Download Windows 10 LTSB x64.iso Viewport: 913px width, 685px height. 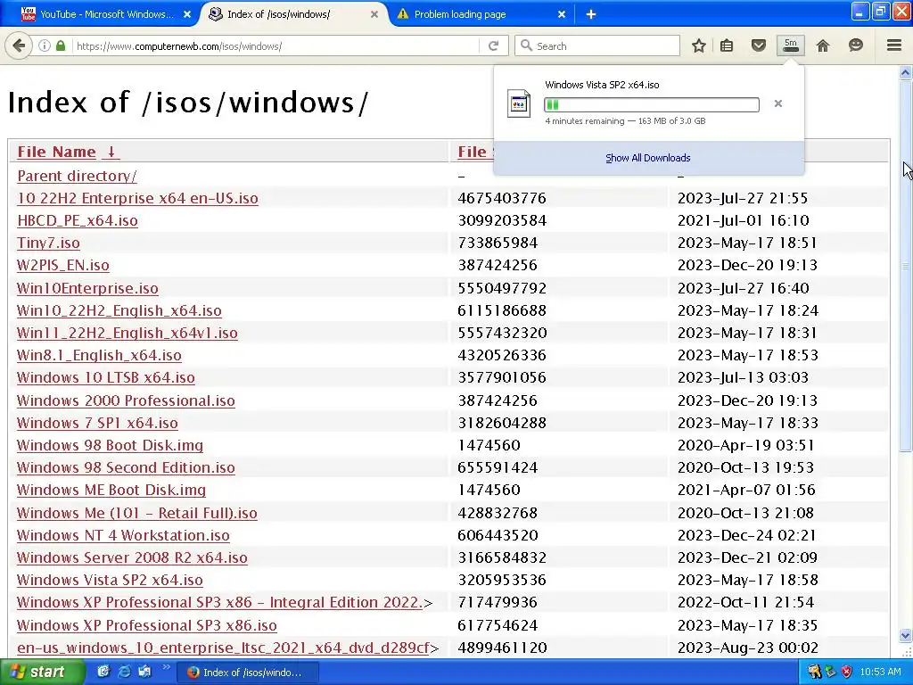coord(105,377)
